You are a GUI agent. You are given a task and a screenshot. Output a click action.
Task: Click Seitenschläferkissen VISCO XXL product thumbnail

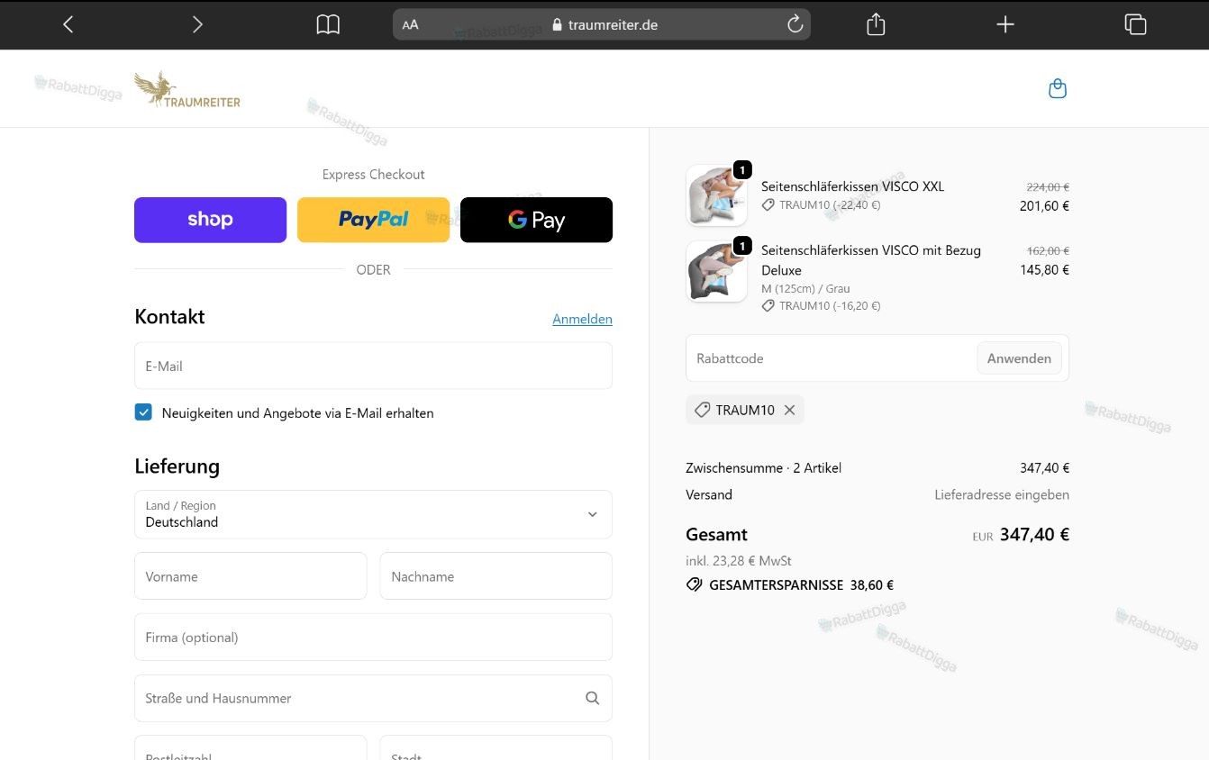[x=716, y=195]
